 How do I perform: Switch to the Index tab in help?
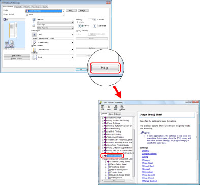111,114
